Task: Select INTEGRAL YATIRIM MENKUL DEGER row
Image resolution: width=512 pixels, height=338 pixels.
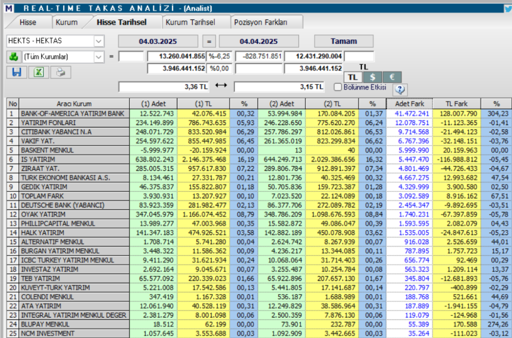Action: click(x=259, y=315)
